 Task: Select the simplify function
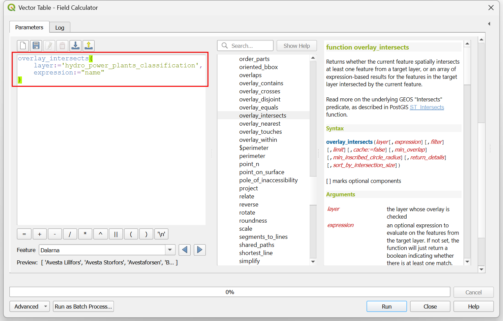(249, 261)
